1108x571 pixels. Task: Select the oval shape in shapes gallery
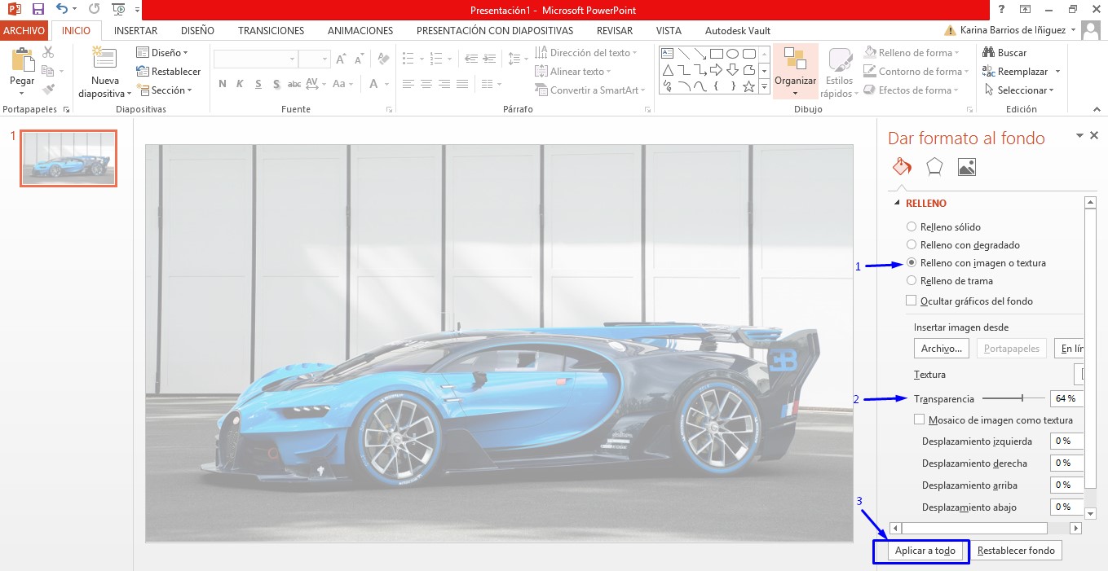coord(732,54)
